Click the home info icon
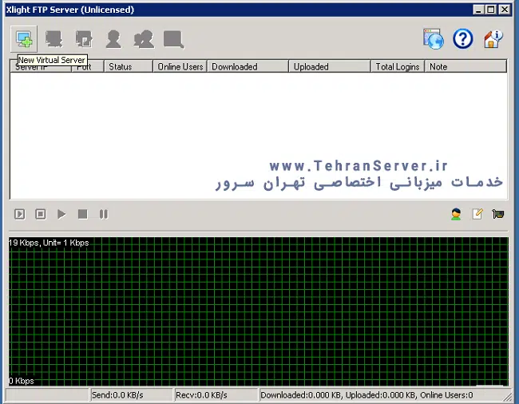Image resolution: width=519 pixels, height=404 pixels. (493, 38)
